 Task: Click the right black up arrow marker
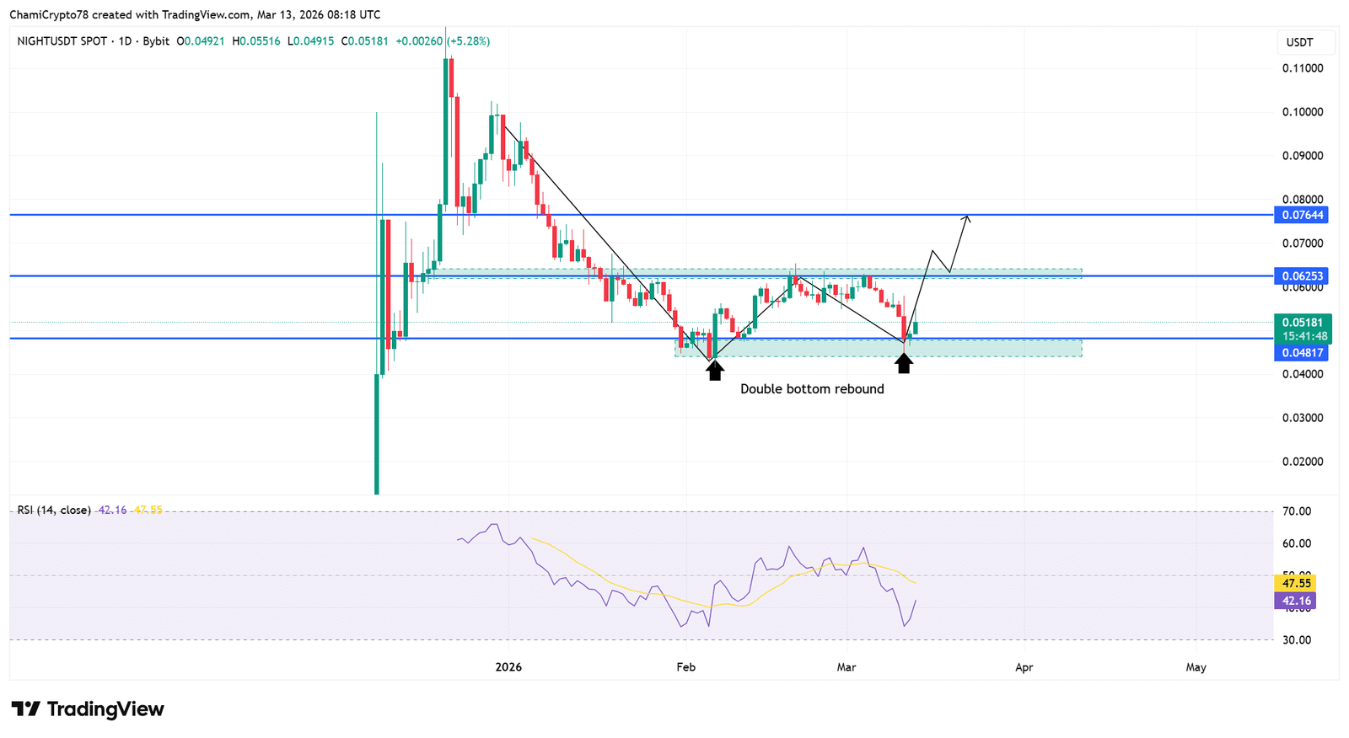[904, 363]
